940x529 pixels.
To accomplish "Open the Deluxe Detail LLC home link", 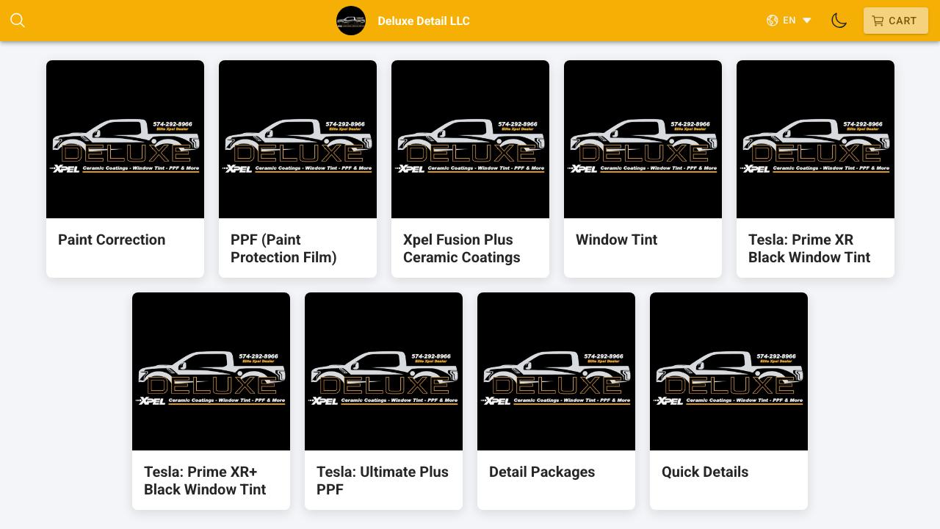I will (x=423, y=21).
